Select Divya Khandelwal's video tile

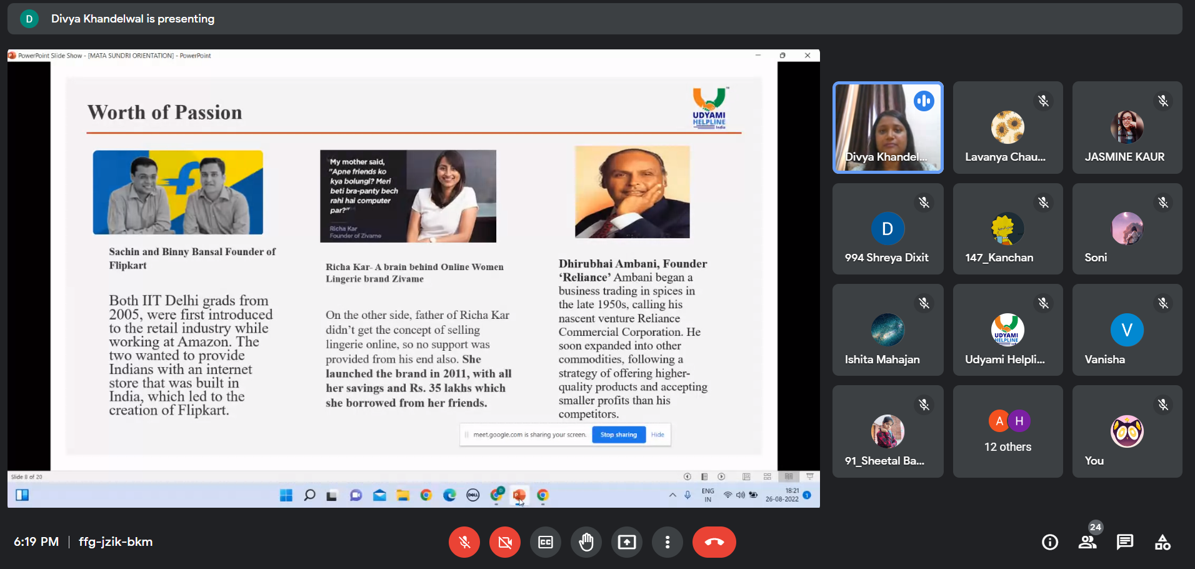click(x=887, y=128)
